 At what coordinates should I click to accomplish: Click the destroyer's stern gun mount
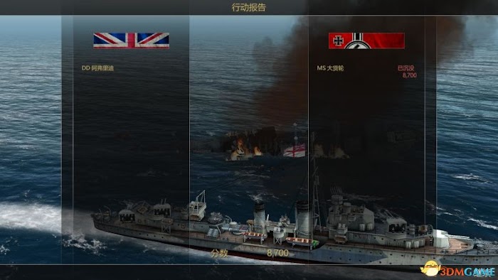[127, 215]
